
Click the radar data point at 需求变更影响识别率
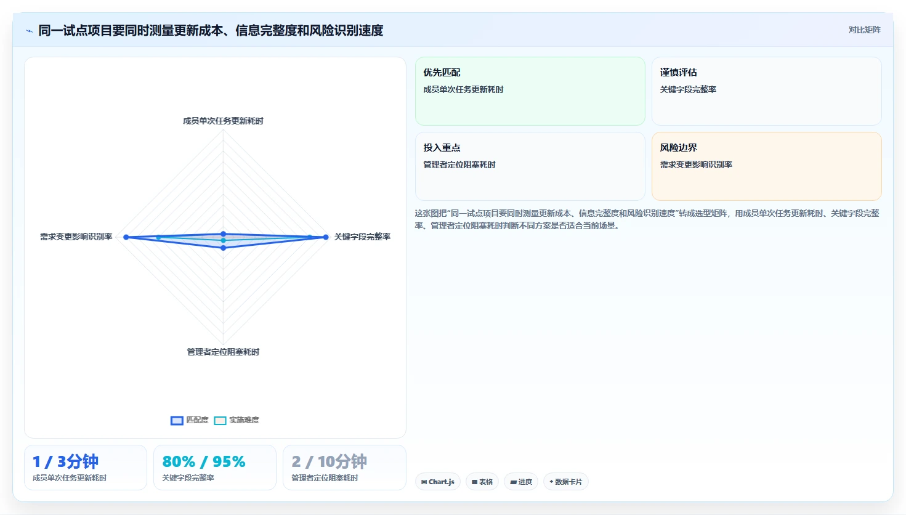(x=126, y=237)
